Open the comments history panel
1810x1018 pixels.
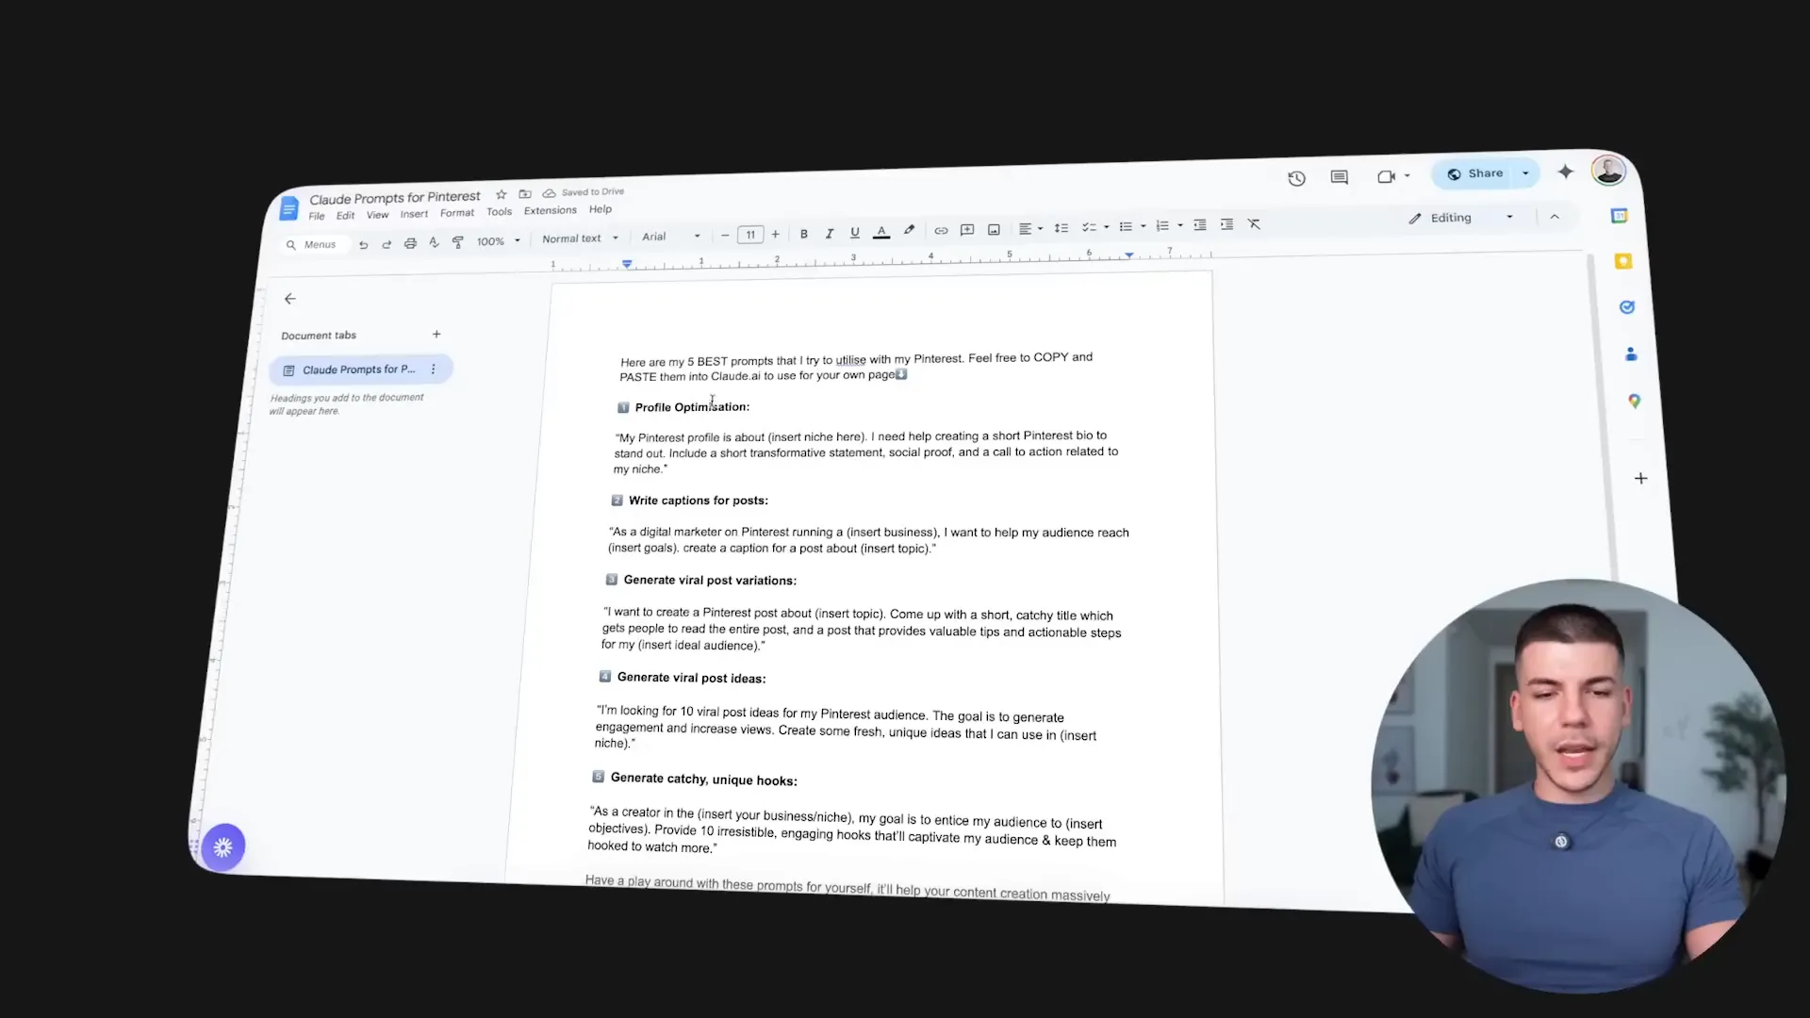1340,177
